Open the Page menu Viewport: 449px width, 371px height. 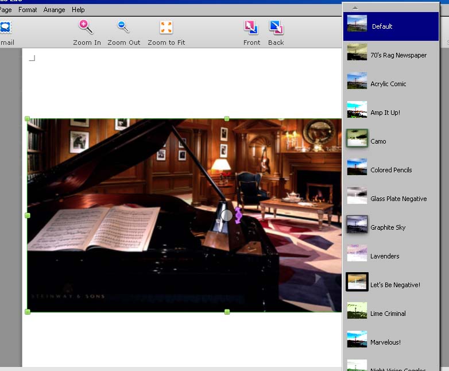pos(6,10)
